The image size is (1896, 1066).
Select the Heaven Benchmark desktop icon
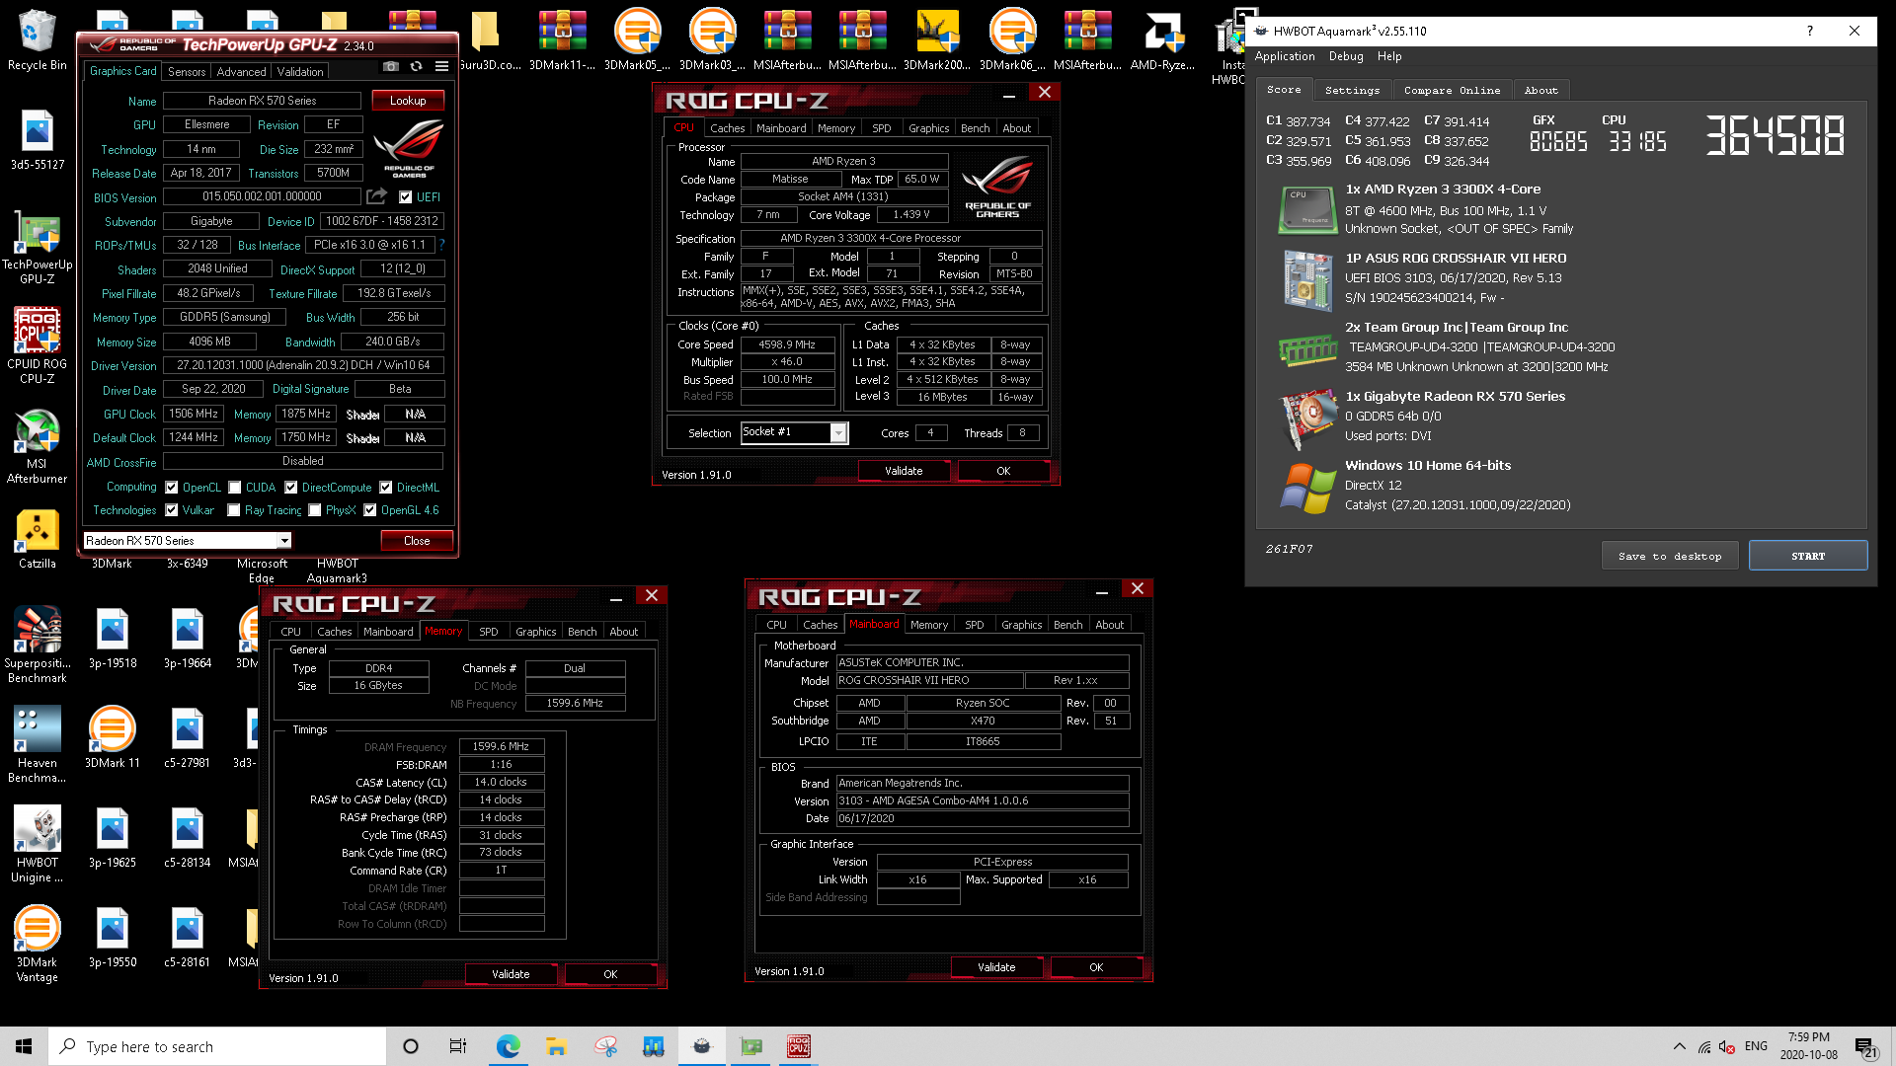[37, 745]
